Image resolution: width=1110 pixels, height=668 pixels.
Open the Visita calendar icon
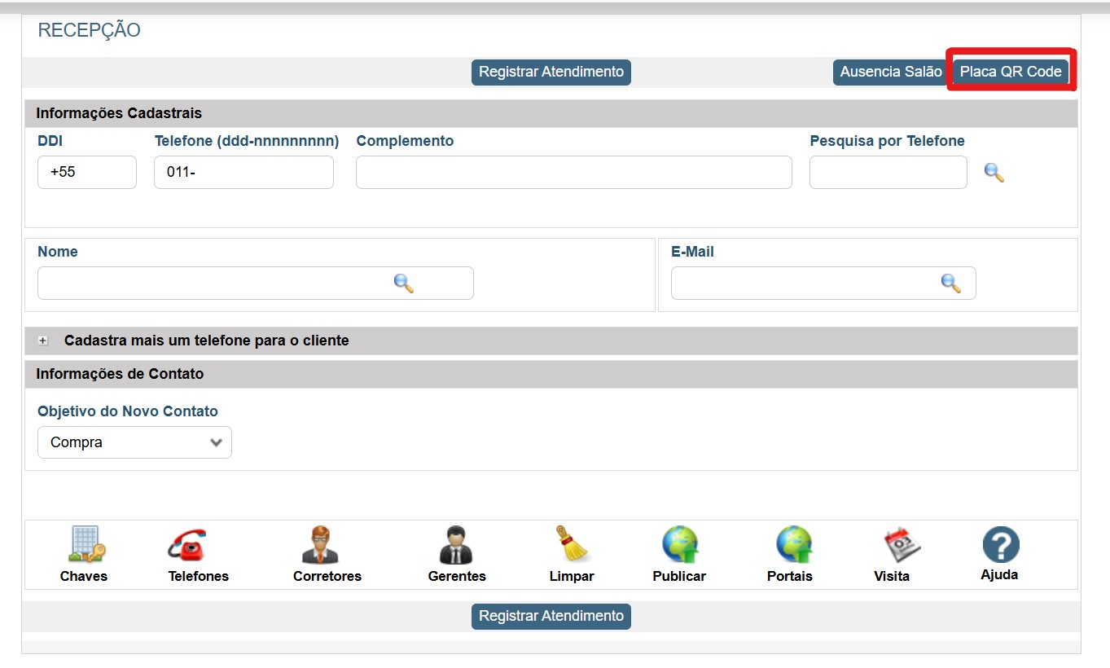click(901, 545)
